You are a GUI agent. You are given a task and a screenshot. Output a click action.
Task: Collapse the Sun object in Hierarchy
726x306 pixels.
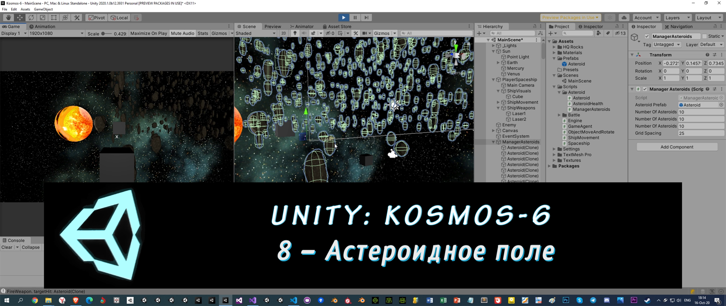click(493, 51)
